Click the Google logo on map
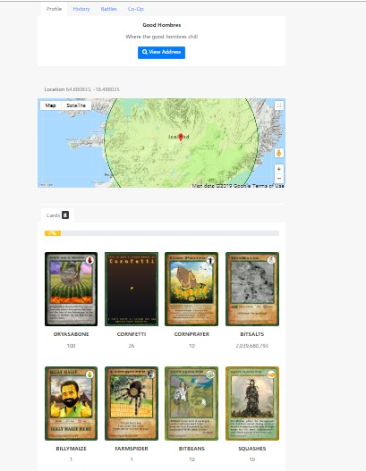Image resolution: width=366 pixels, height=471 pixels. click(x=46, y=185)
